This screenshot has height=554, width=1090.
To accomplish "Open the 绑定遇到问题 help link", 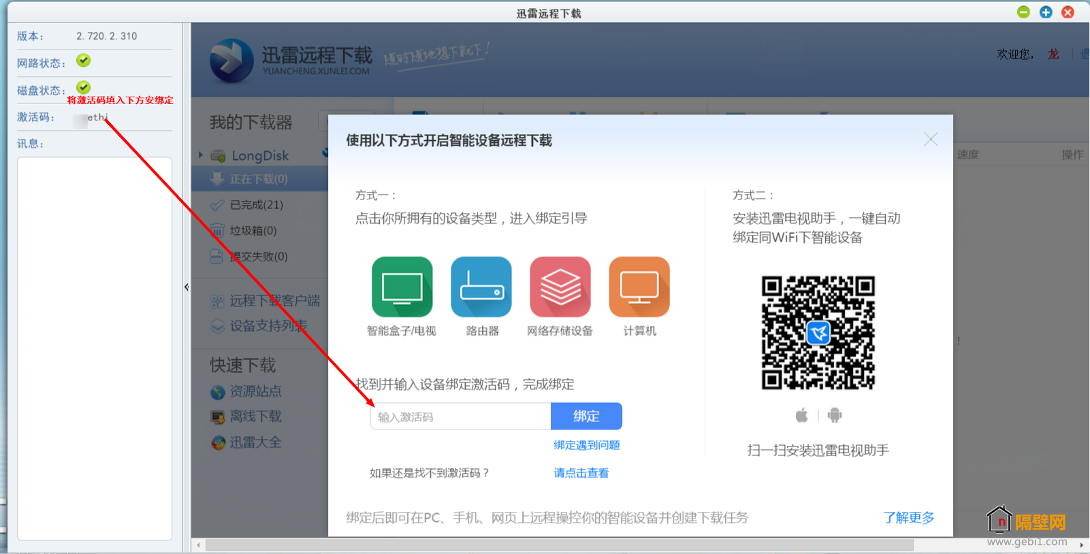I will (x=587, y=445).
